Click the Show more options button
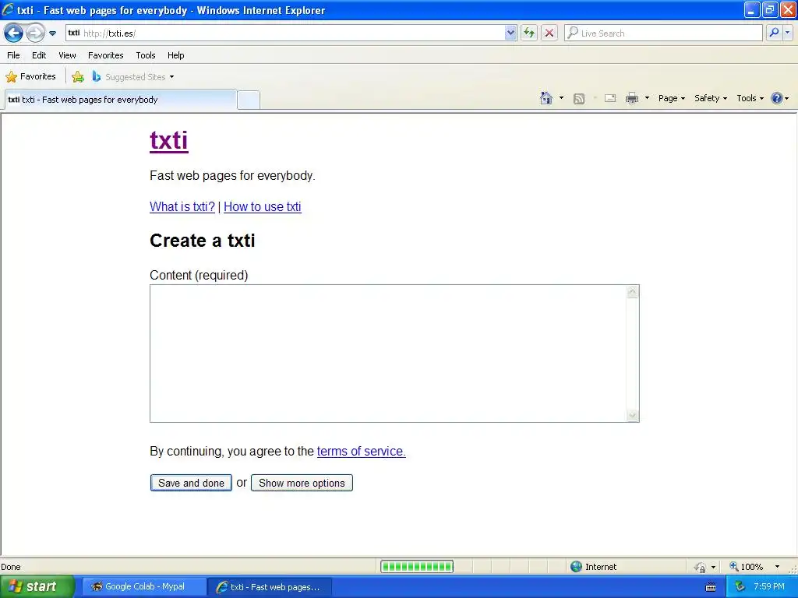 (x=302, y=483)
